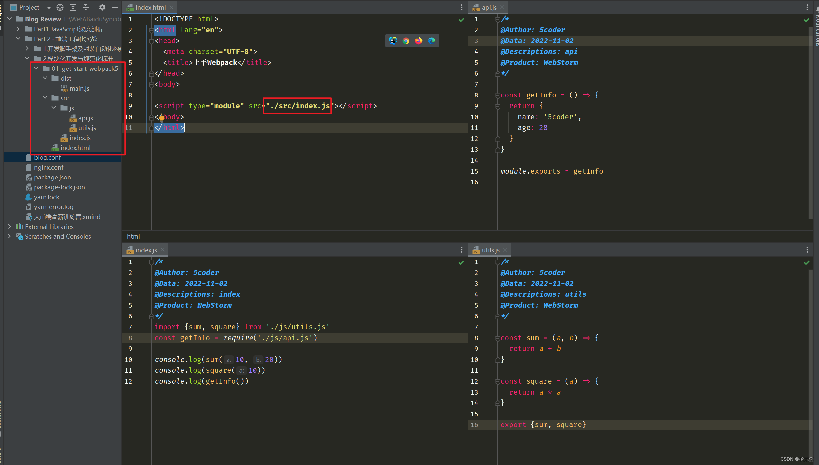This screenshot has height=465, width=819.
Task: Click the api.js tab overflow menu icon
Action: point(807,7)
